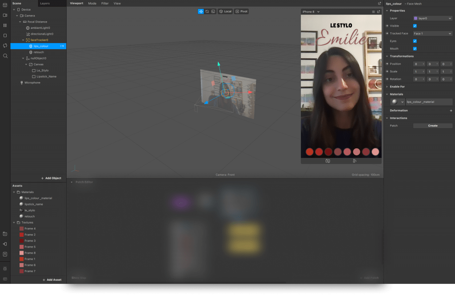
Task: Collapse the Transformations section
Action: tap(387, 56)
